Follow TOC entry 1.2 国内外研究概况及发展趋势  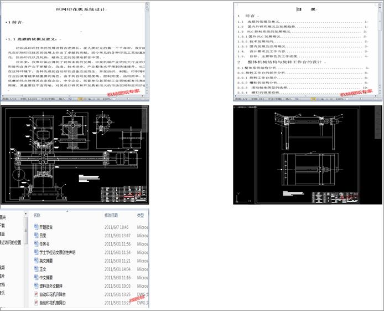tap(303, 27)
